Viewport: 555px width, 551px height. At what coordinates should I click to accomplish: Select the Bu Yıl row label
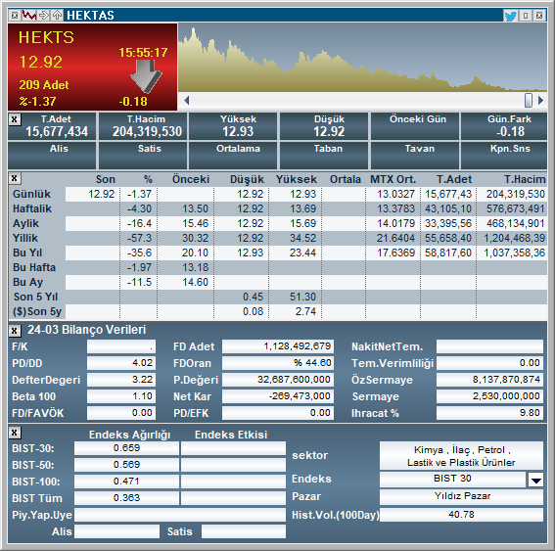pyautogui.click(x=27, y=253)
